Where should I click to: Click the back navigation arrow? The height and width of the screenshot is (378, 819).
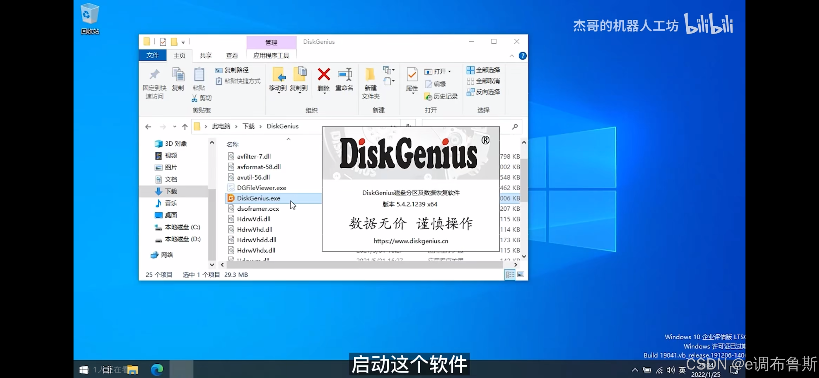(148, 127)
